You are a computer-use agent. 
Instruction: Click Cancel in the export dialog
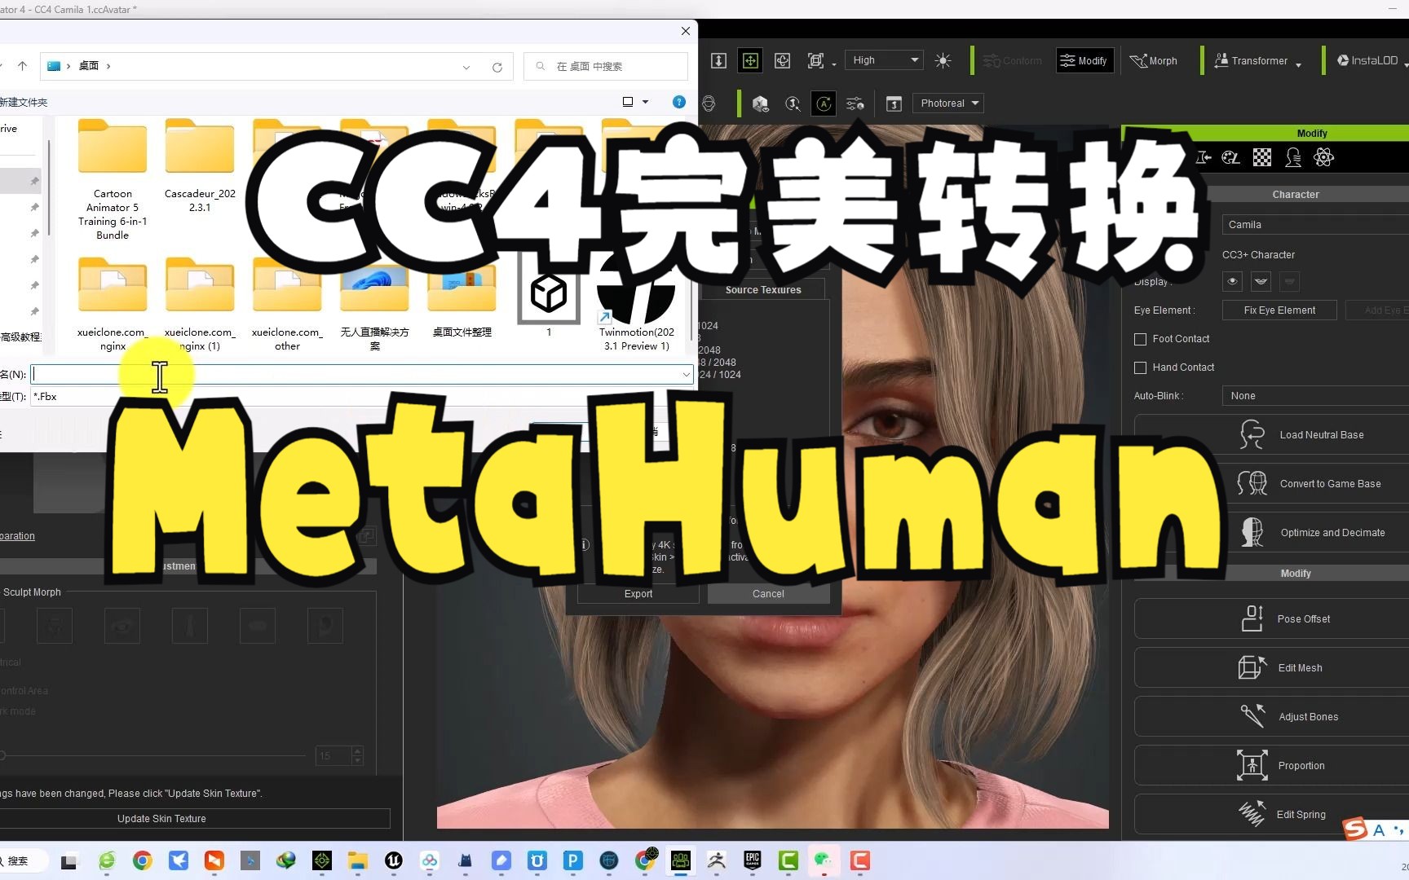pos(768,594)
